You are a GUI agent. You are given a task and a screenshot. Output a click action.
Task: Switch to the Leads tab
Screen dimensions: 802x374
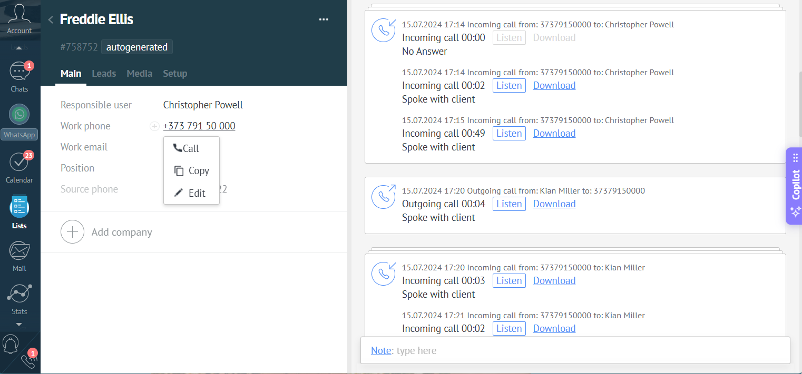(104, 74)
